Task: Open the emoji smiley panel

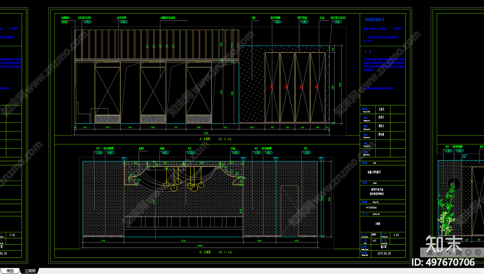Action: (x=468, y=252)
